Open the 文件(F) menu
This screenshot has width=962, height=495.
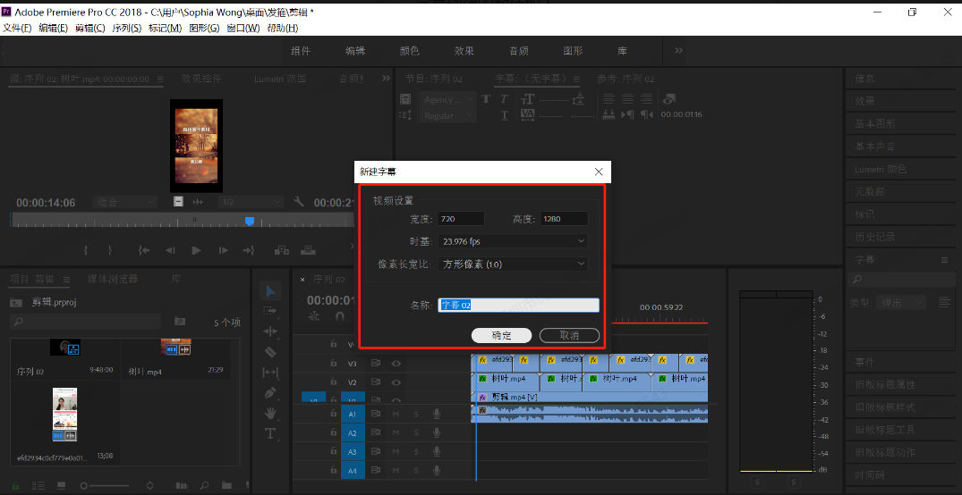click(x=17, y=29)
